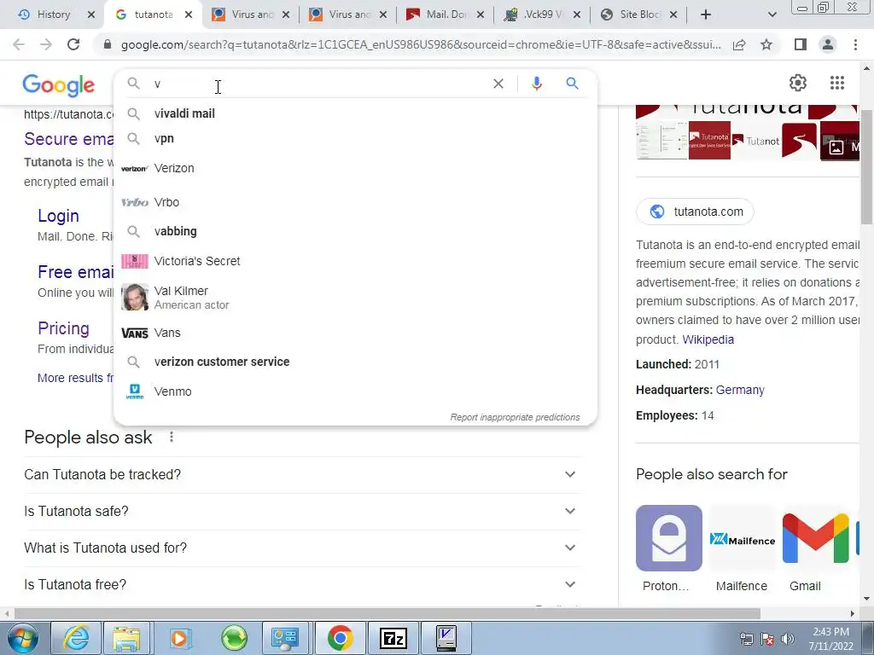Close the History tab
874x655 pixels.
click(91, 14)
